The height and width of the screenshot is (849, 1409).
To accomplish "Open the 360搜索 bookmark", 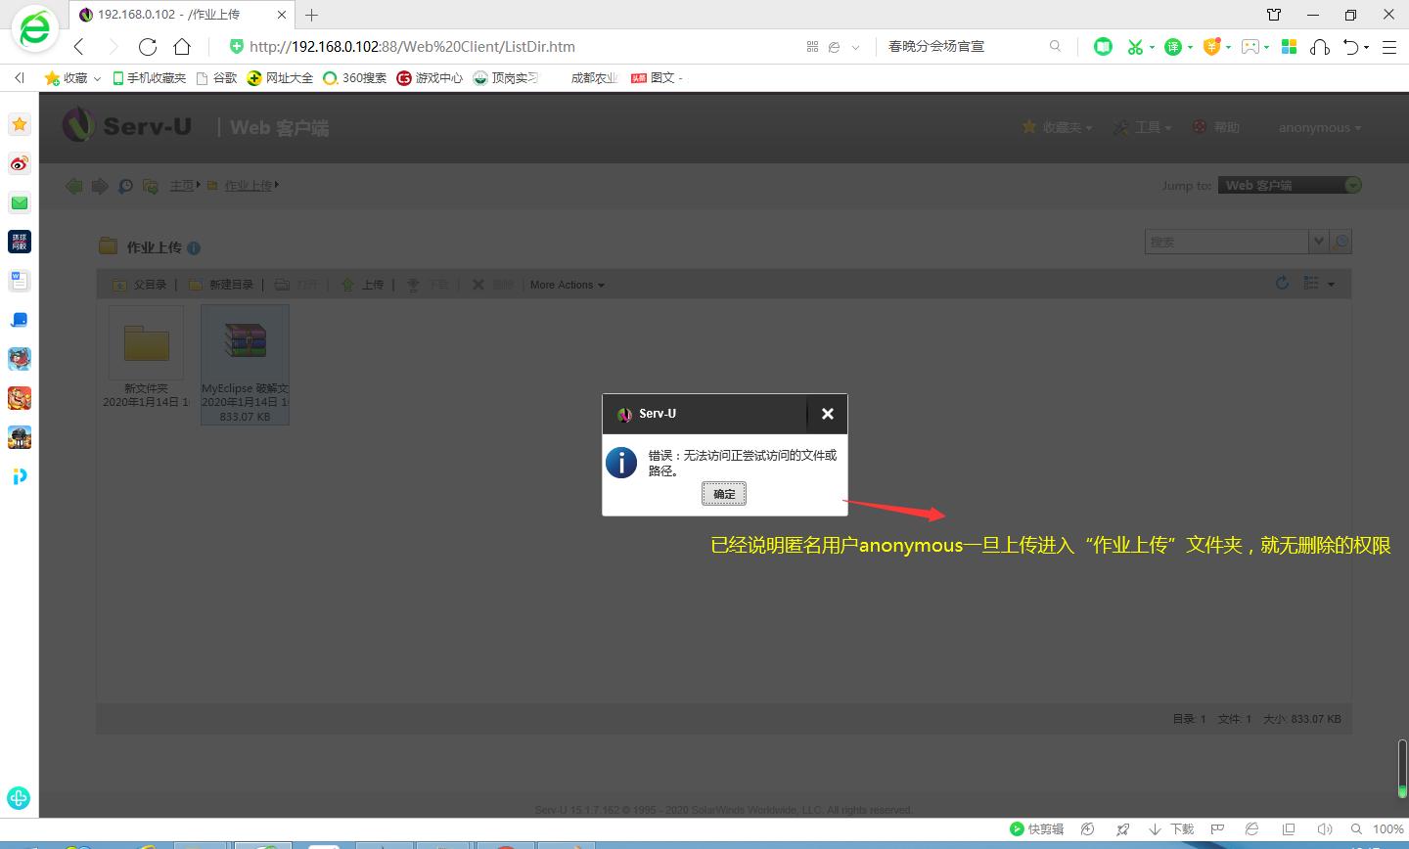I will (355, 77).
